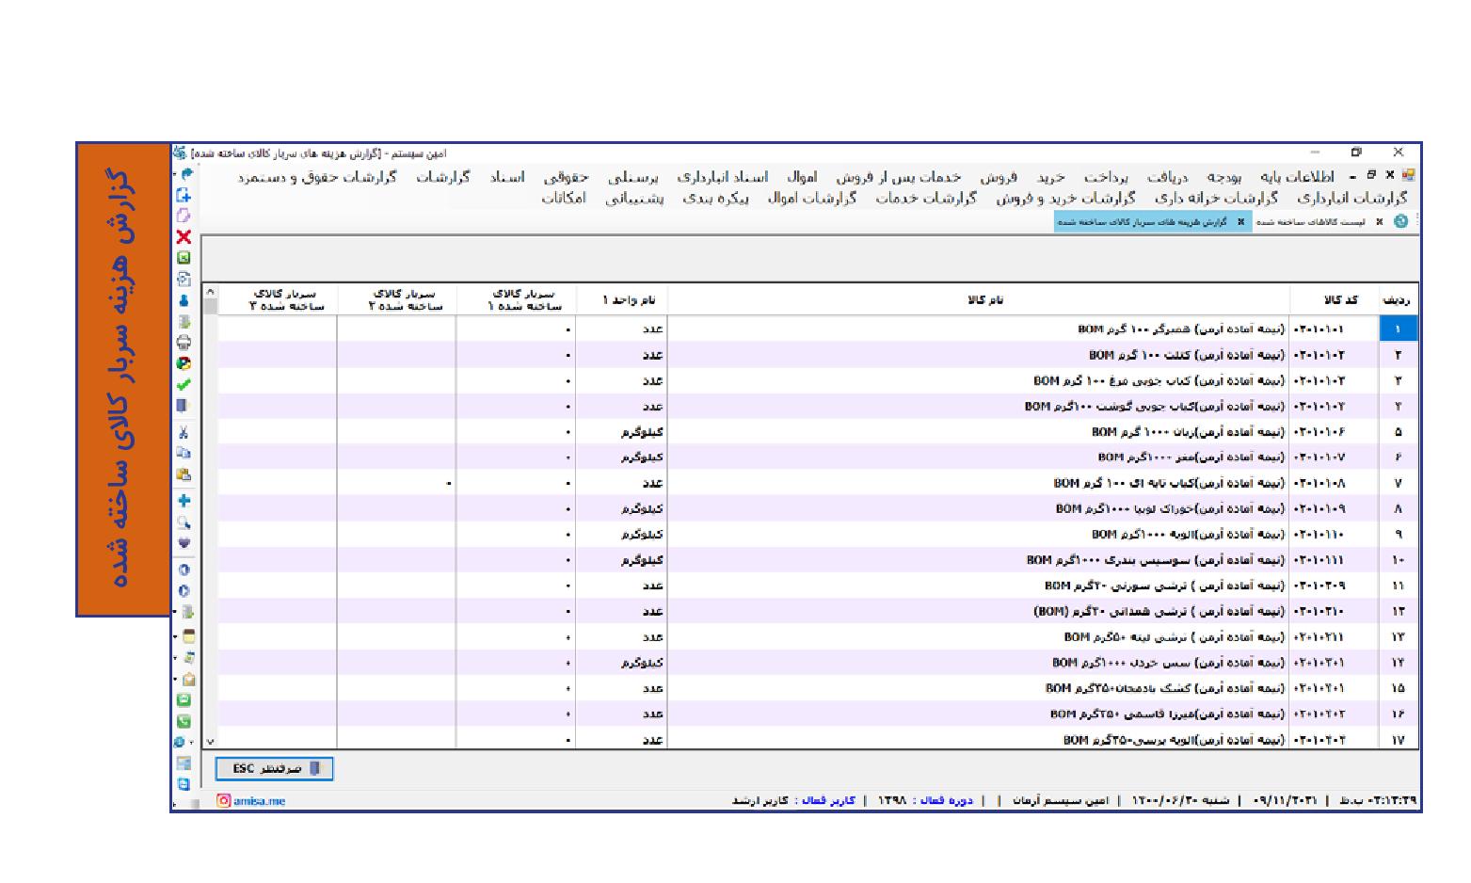
Task: Click the red X delete icon
Action: (x=184, y=237)
